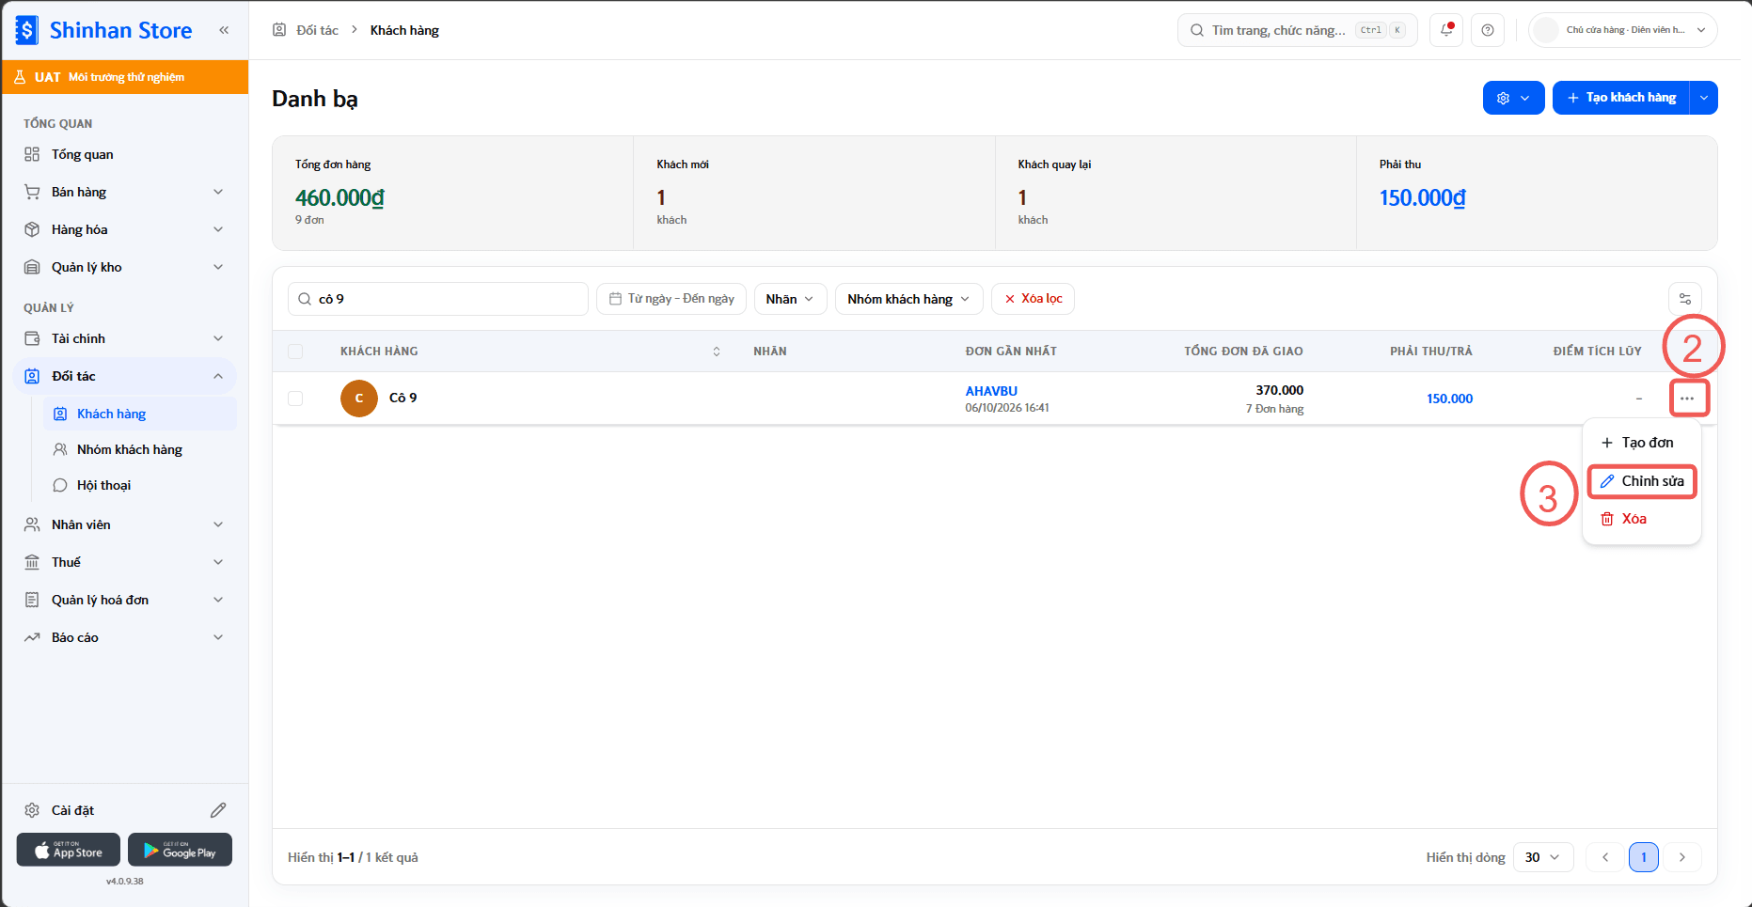1752x907 pixels.
Task: Open Hội thoại in sidebar
Action: coord(140,485)
